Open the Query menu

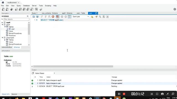tap(19, 5)
